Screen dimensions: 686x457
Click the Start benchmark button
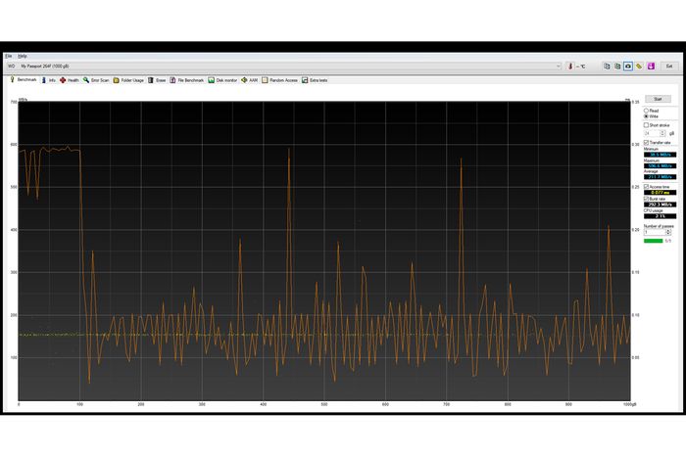click(x=658, y=99)
